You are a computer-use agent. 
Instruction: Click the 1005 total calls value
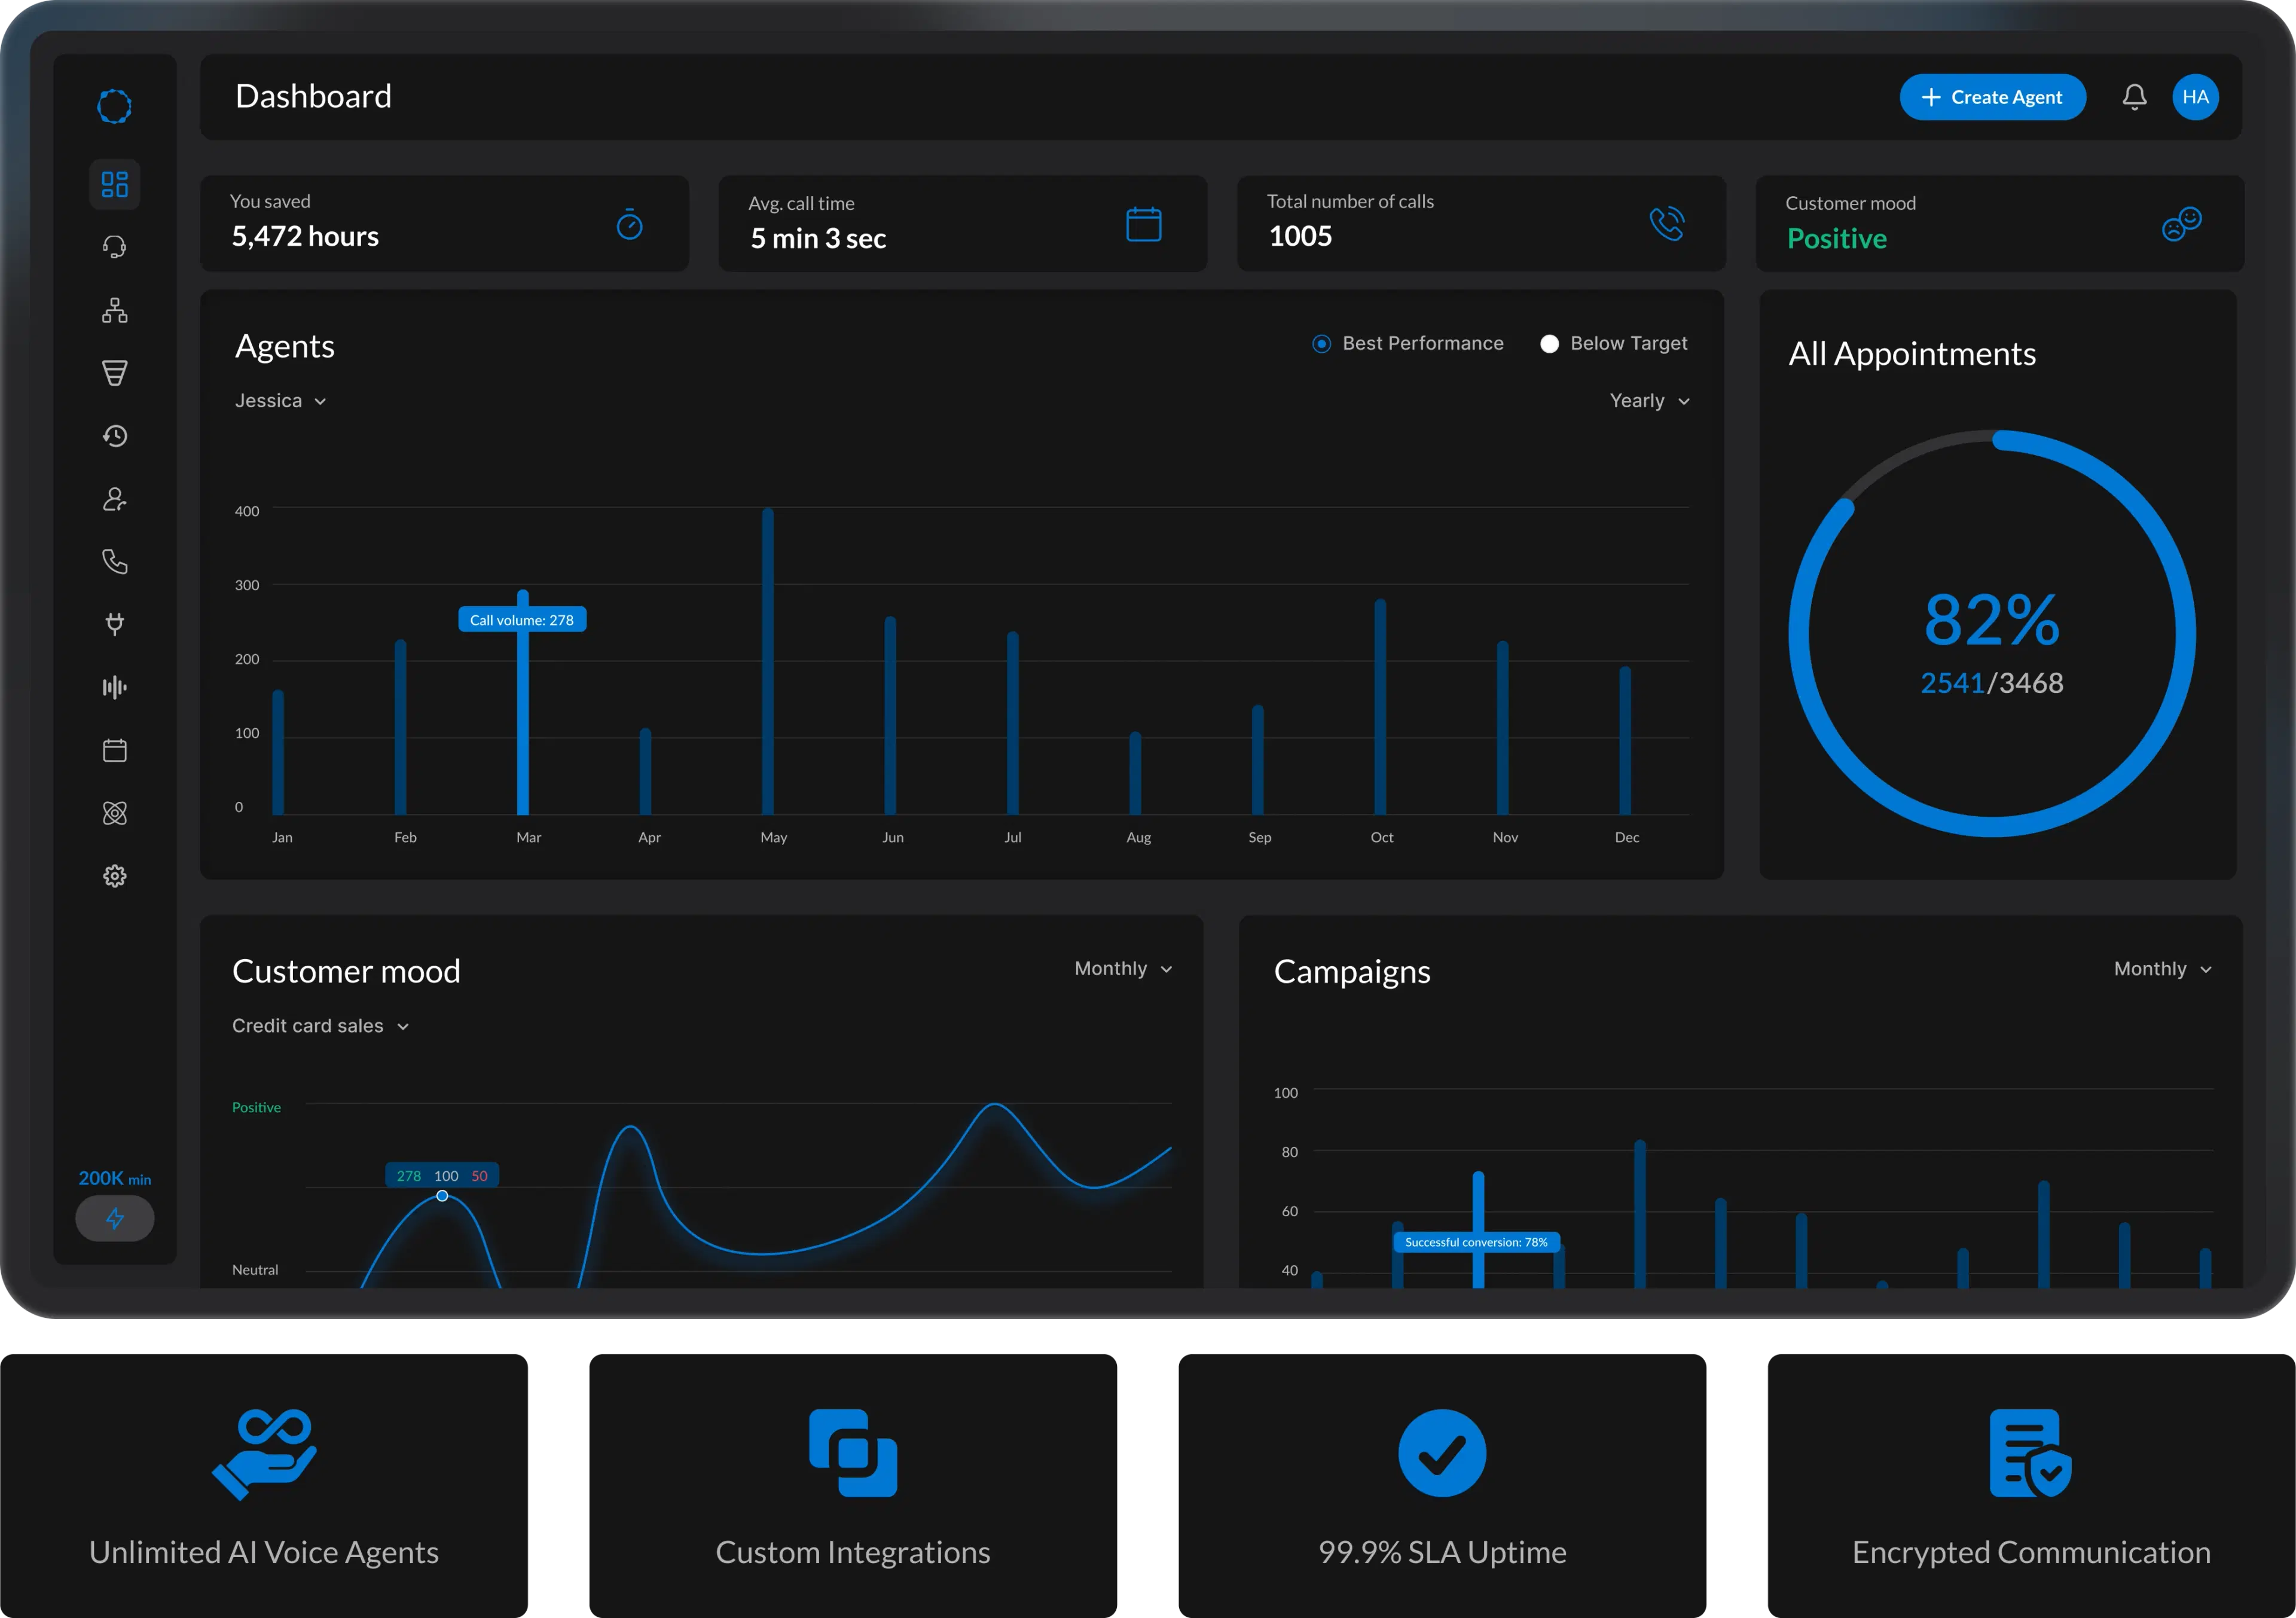pos(1300,236)
